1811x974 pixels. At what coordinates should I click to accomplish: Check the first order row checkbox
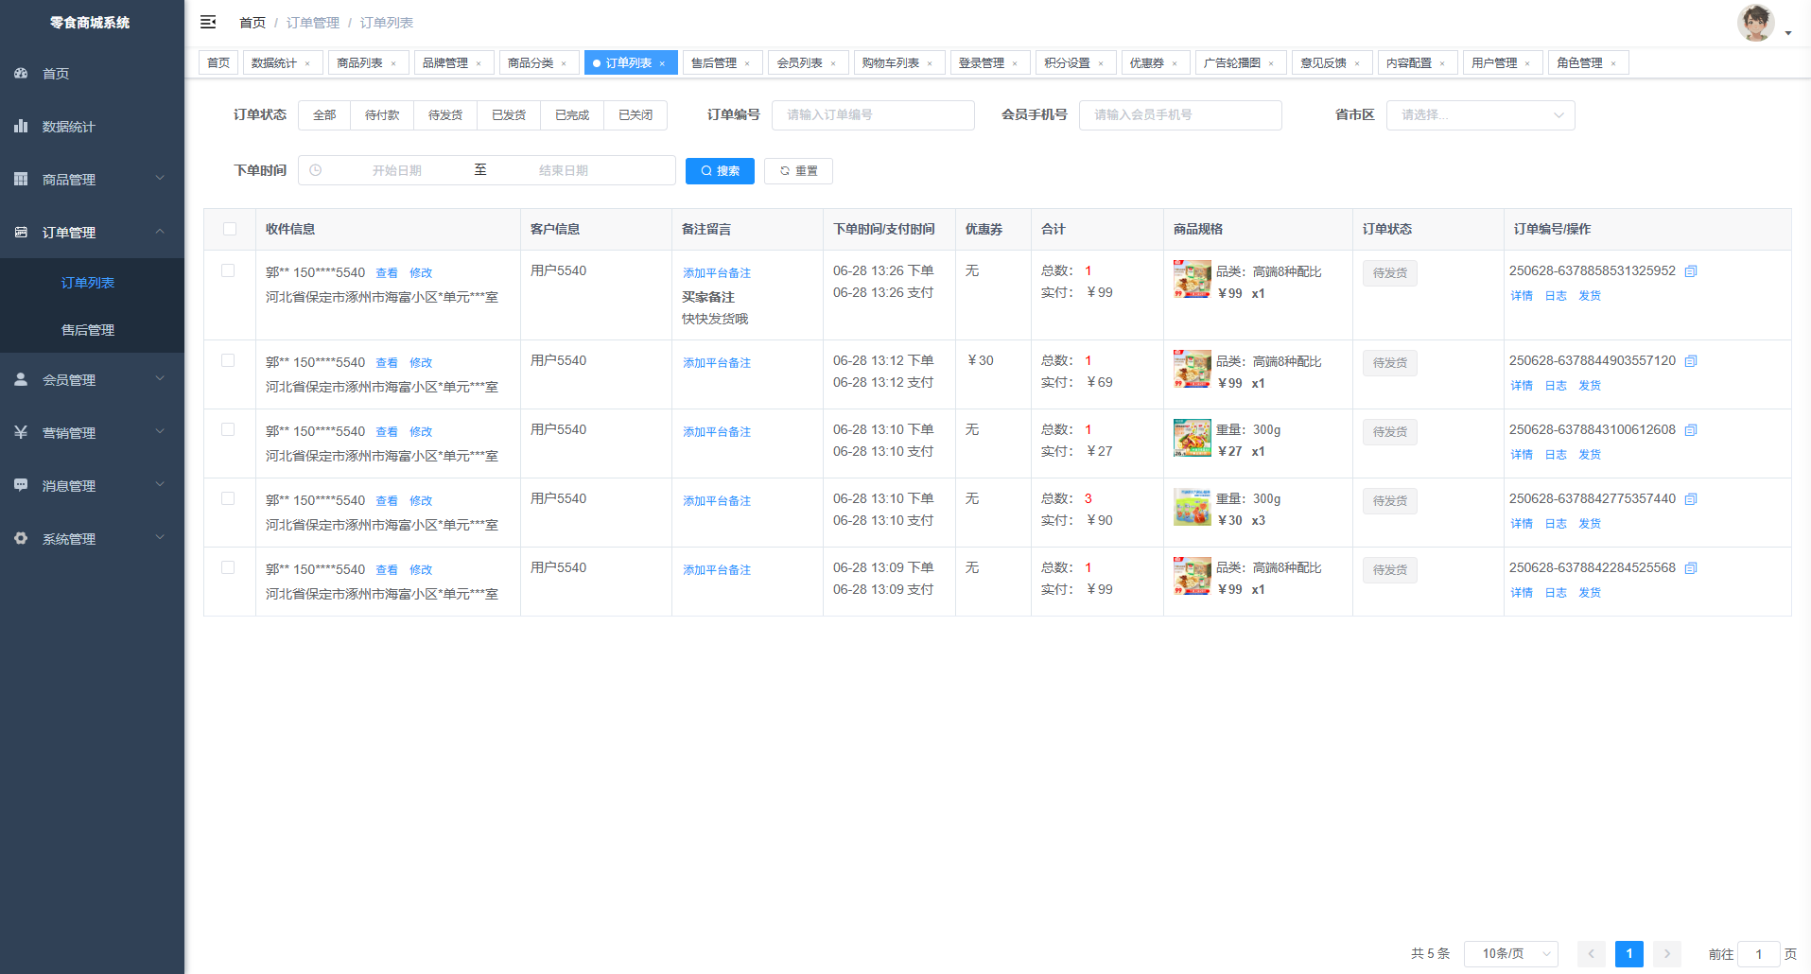[228, 270]
